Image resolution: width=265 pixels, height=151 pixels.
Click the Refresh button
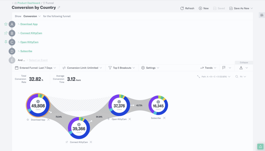pyautogui.click(x=187, y=8)
